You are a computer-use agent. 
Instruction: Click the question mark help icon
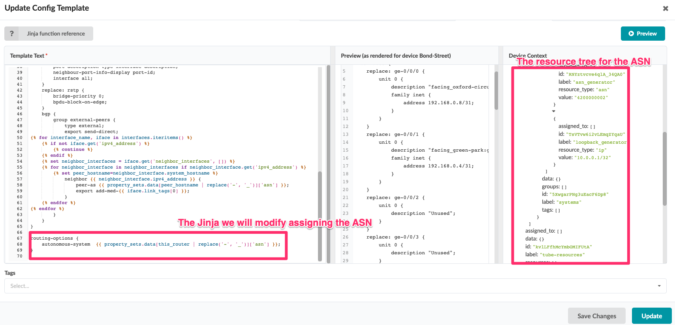click(11, 34)
